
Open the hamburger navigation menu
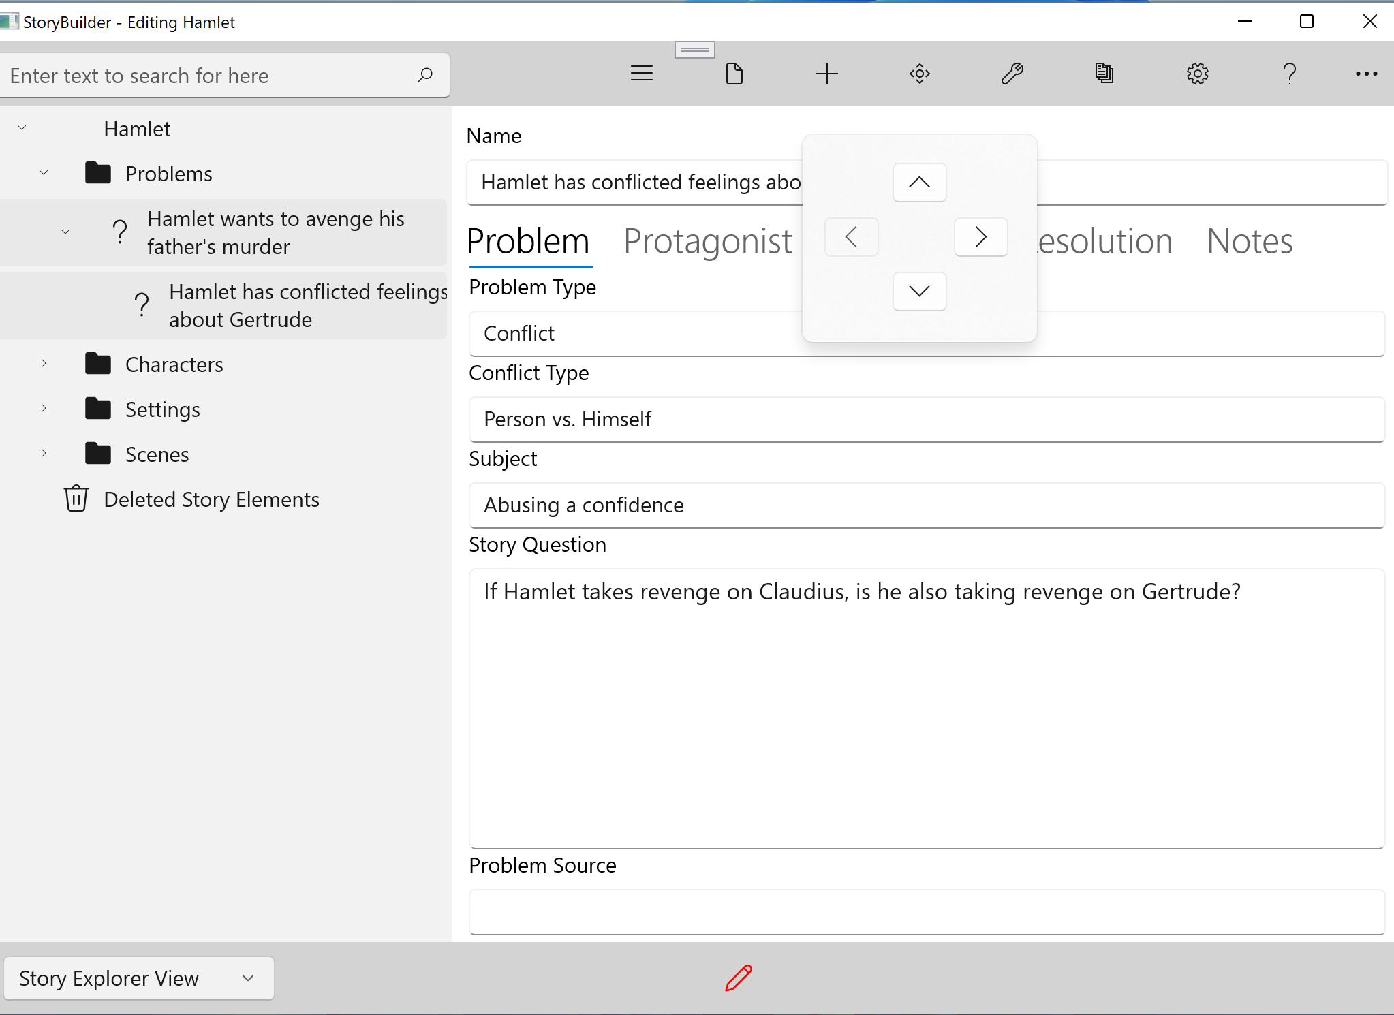(641, 74)
